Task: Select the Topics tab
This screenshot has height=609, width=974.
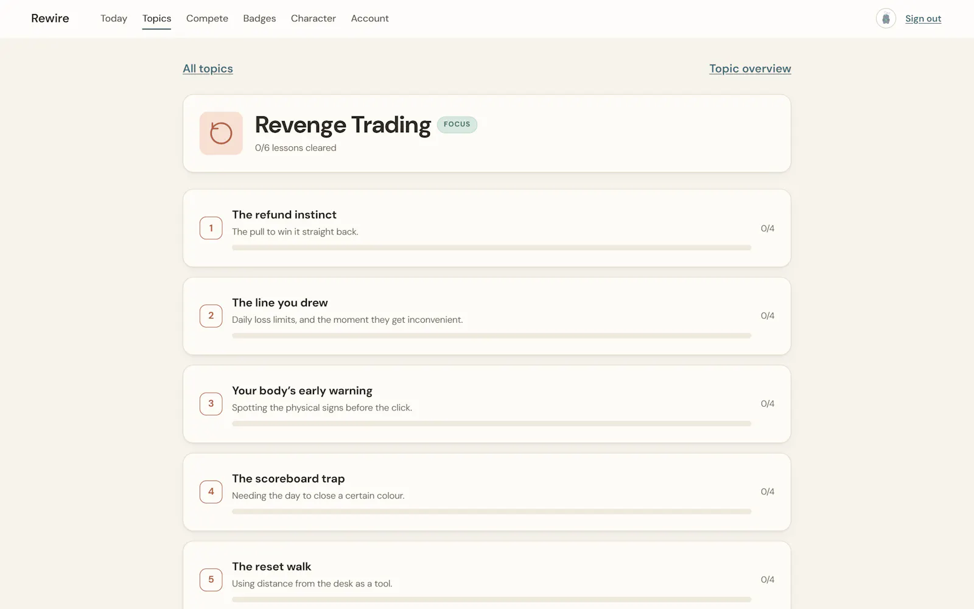Action: [156, 18]
